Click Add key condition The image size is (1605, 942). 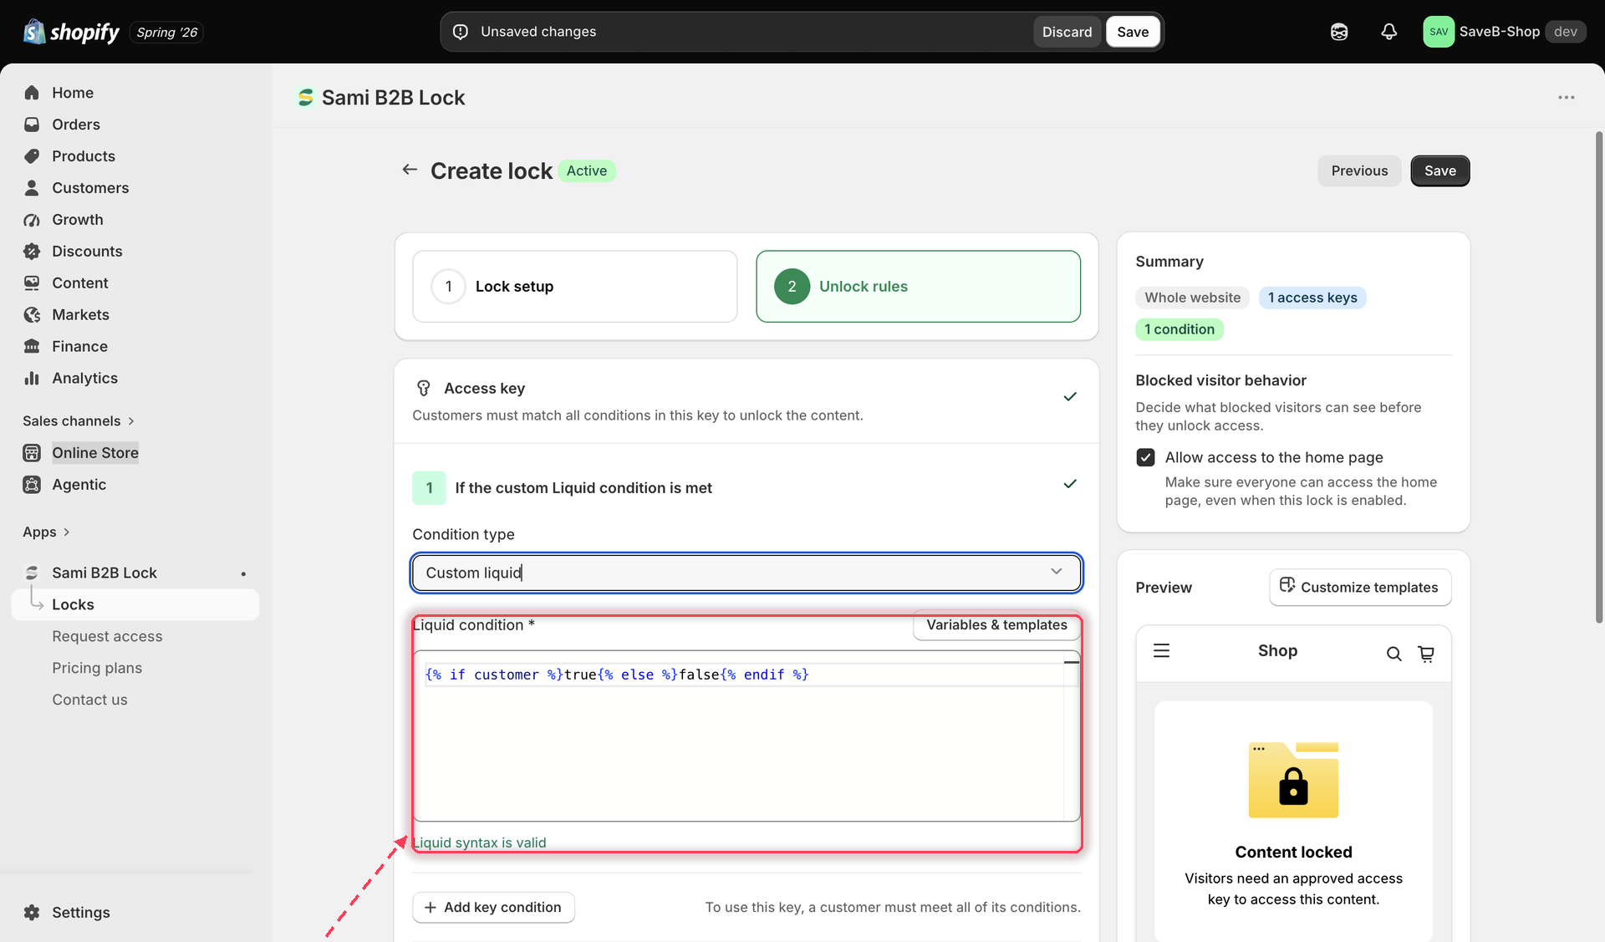[493, 907]
